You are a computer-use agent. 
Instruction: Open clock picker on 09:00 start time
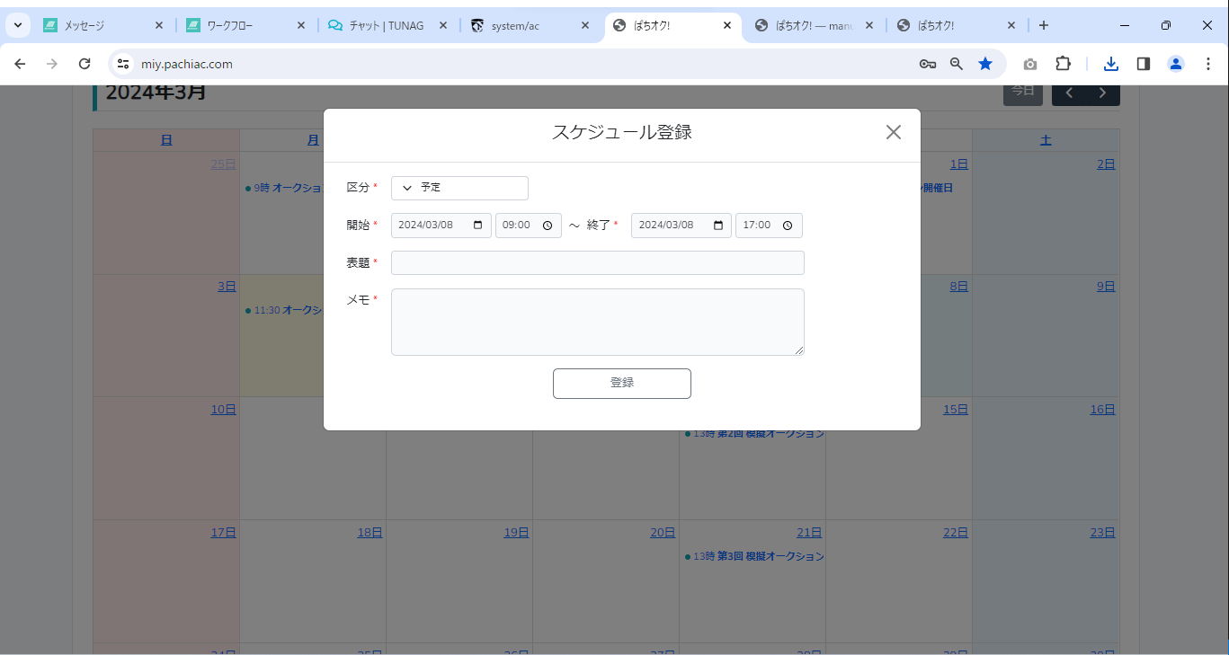pos(548,226)
